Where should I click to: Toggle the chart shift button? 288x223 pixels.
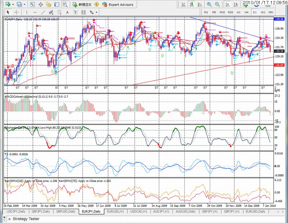pos(236,5)
